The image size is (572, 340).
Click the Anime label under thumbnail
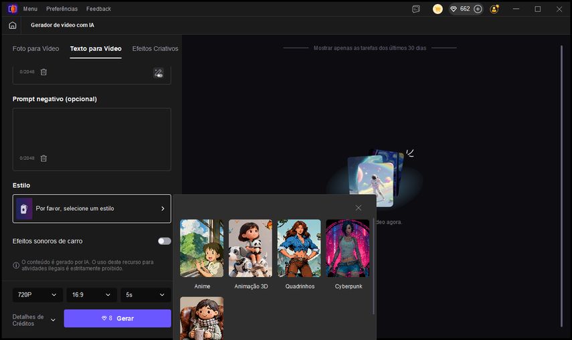[x=202, y=286]
